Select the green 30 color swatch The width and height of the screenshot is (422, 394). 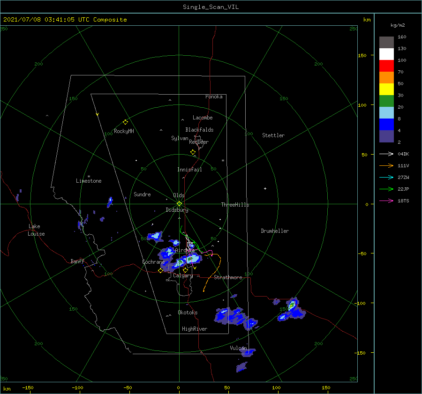click(x=386, y=101)
